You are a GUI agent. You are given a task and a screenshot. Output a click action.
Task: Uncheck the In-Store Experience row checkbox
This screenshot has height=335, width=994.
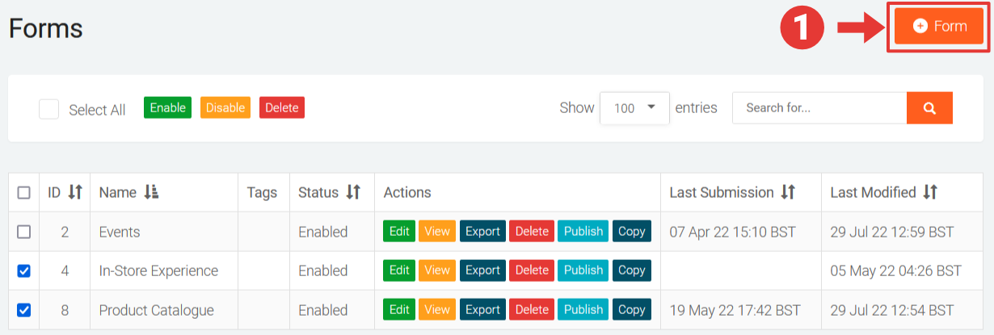[x=24, y=270]
